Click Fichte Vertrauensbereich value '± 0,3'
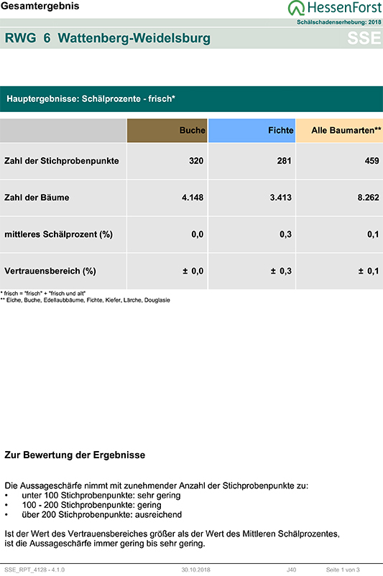The image size is (383, 576). point(281,271)
